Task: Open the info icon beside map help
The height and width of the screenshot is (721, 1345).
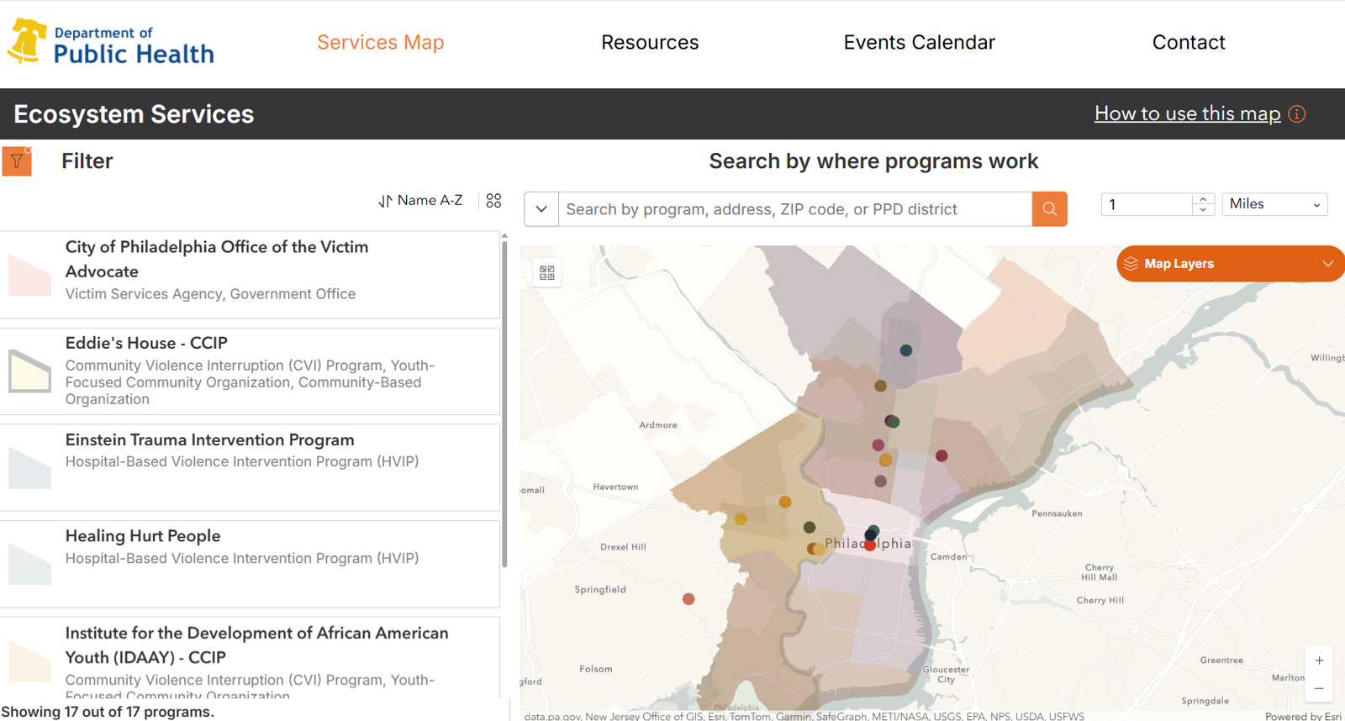Action: pos(1297,114)
